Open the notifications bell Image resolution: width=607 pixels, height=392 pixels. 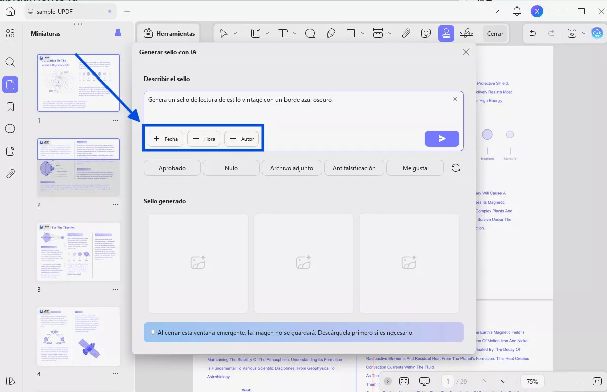(517, 11)
